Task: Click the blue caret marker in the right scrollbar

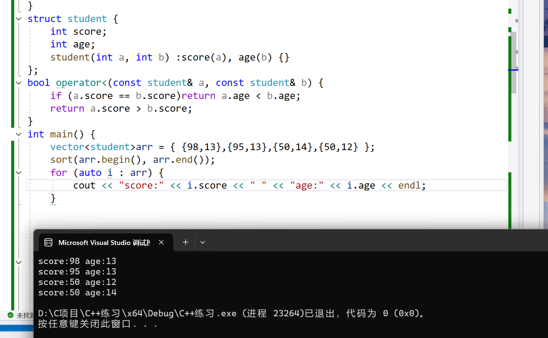Action: (x=514, y=69)
